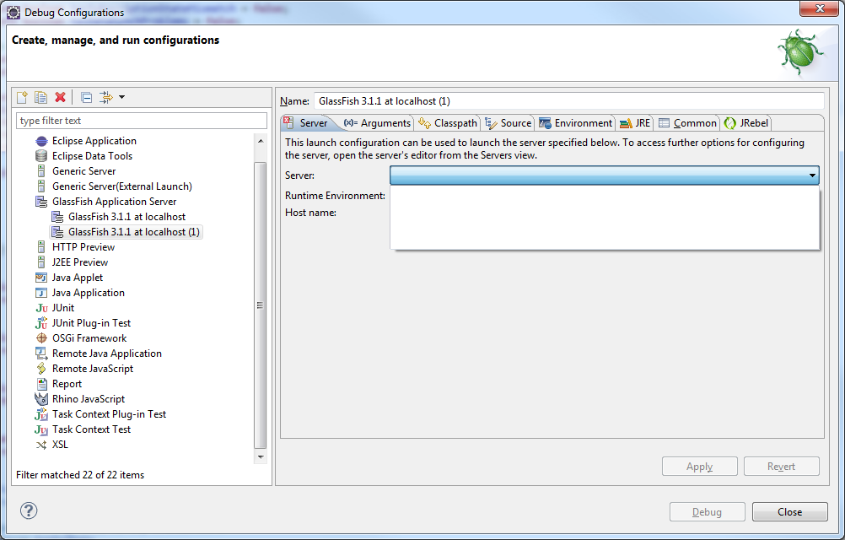Delete the selected launch configuration

click(61, 97)
